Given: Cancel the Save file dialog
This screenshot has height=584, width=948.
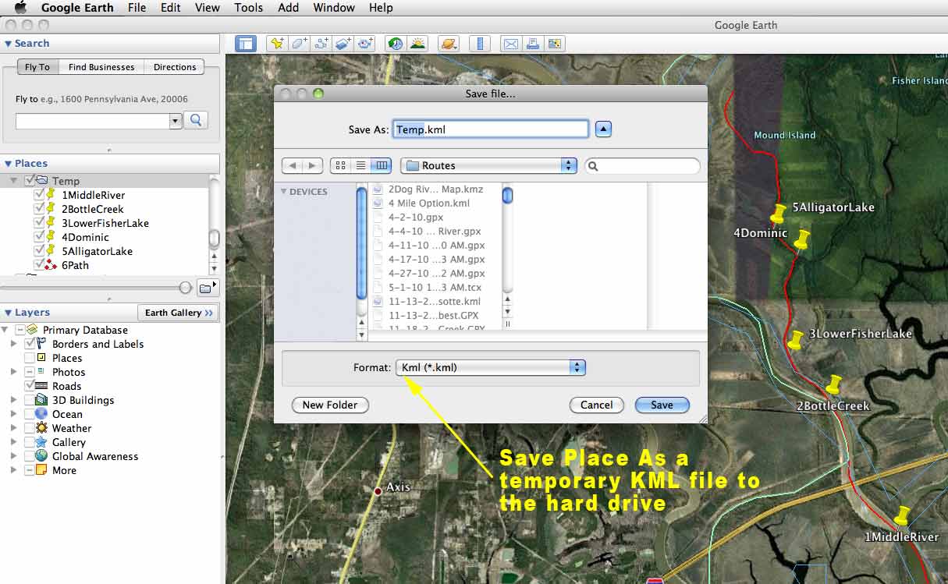Looking at the screenshot, I should 596,405.
